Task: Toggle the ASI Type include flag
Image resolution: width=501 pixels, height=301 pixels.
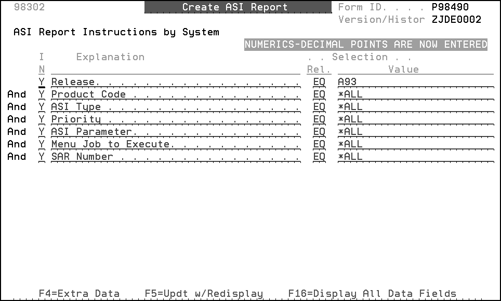Action: click(x=42, y=107)
